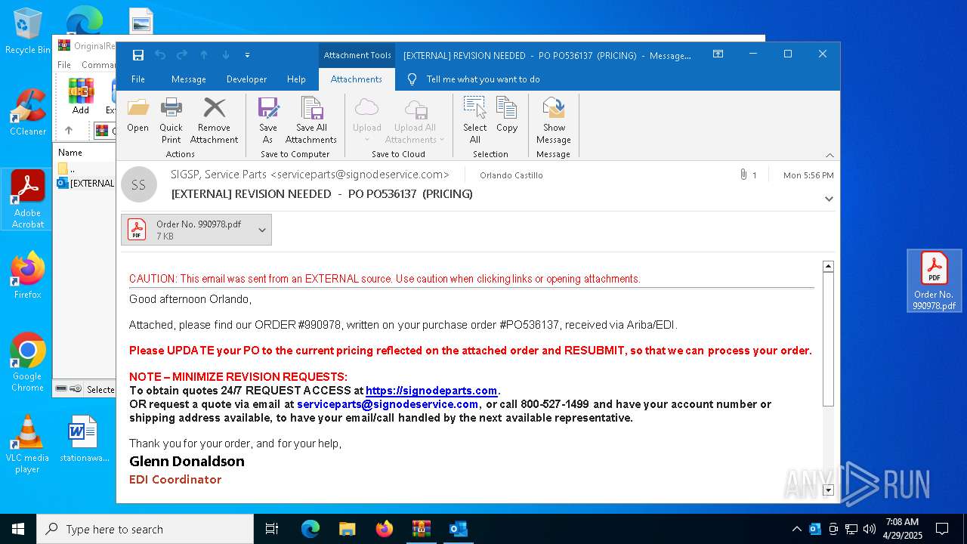Click volume icon in system tray
The image size is (967, 544).
[x=870, y=529]
